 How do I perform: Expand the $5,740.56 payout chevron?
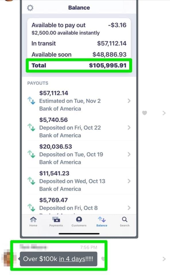point(129,127)
